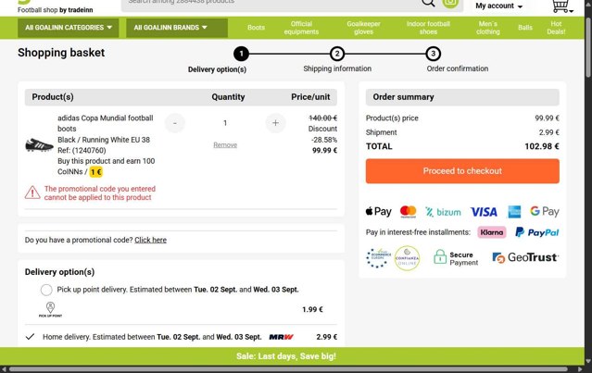Click the GeoTrust logo
This screenshot has height=373, width=592.
point(525,257)
